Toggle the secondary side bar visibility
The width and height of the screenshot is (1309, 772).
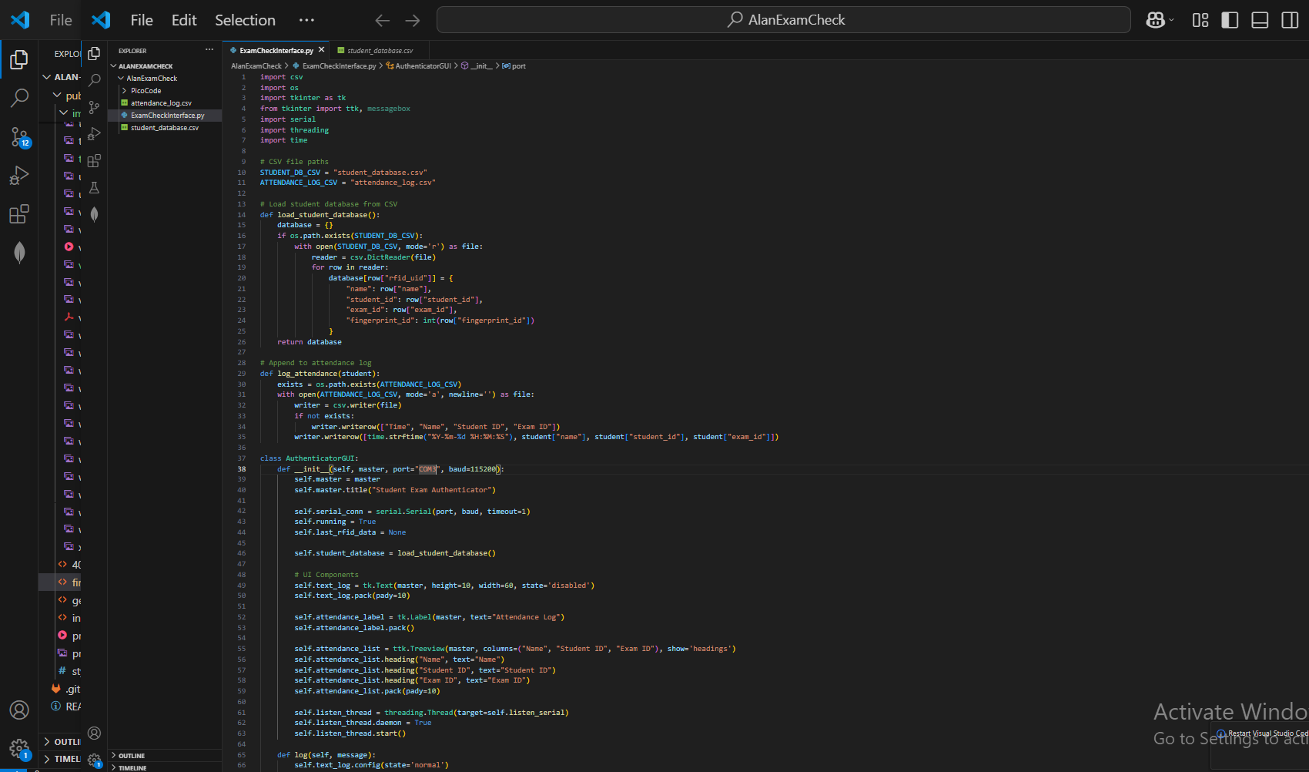tap(1290, 20)
